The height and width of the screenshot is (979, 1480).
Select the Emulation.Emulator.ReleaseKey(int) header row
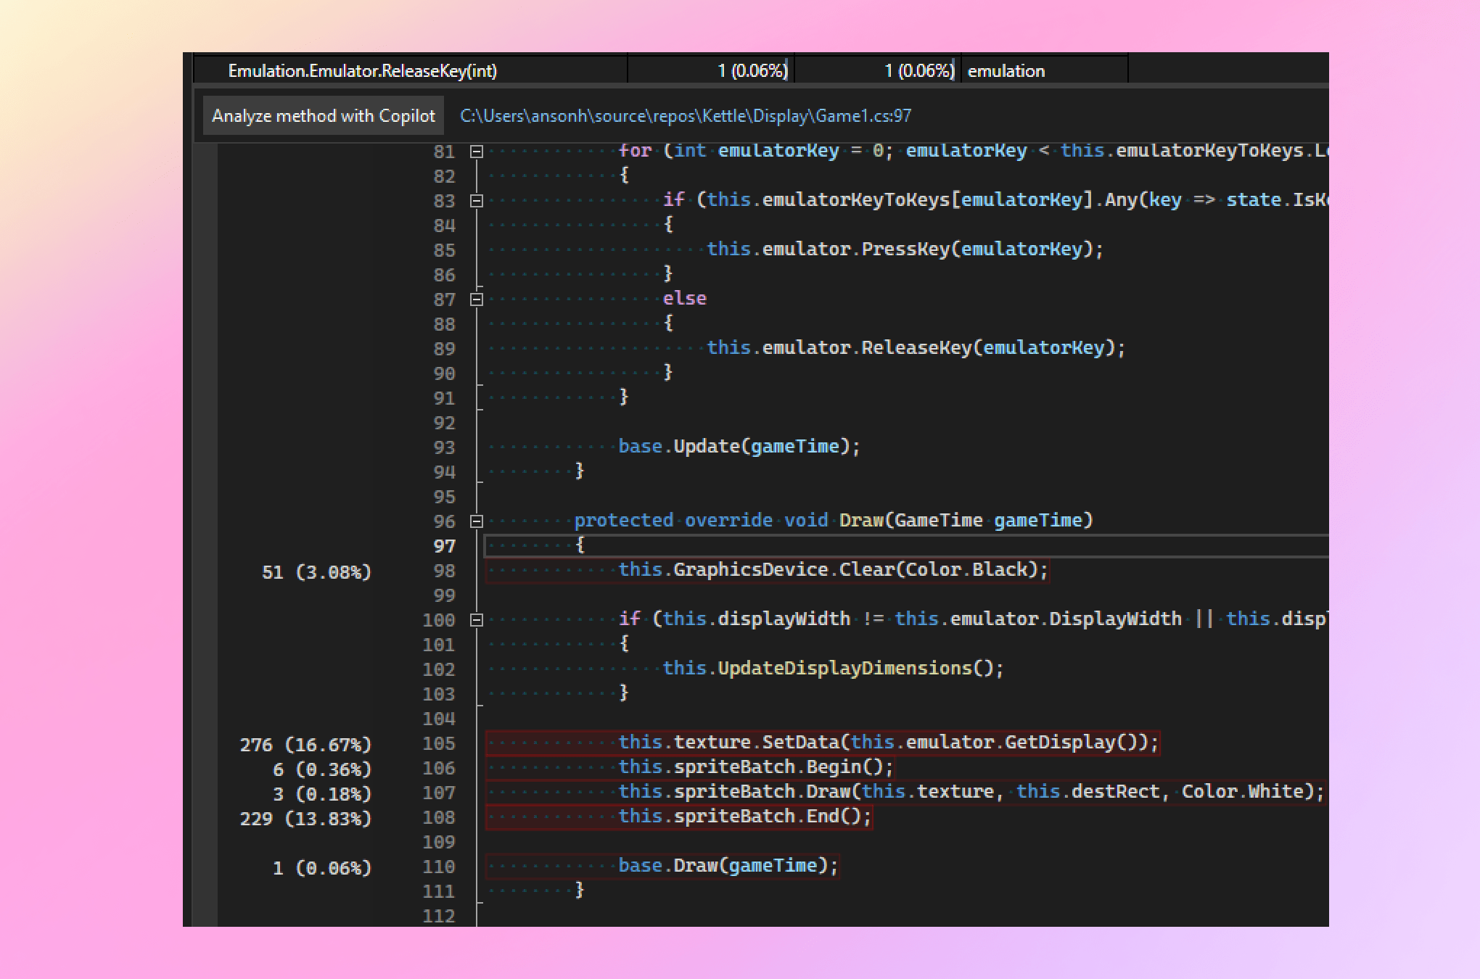click(363, 70)
